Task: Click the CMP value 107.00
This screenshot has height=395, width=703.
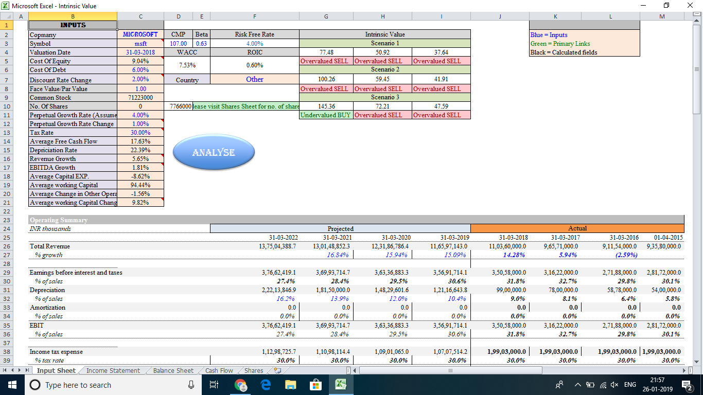Action: click(x=179, y=43)
